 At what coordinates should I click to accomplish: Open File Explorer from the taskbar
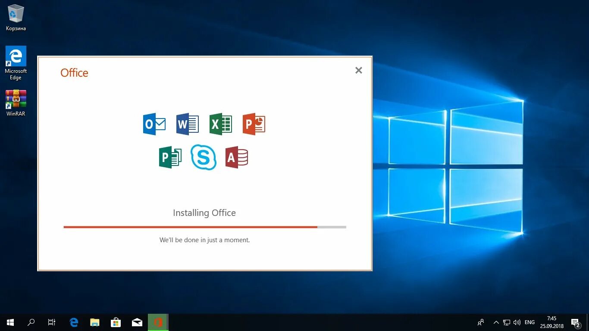coord(94,322)
